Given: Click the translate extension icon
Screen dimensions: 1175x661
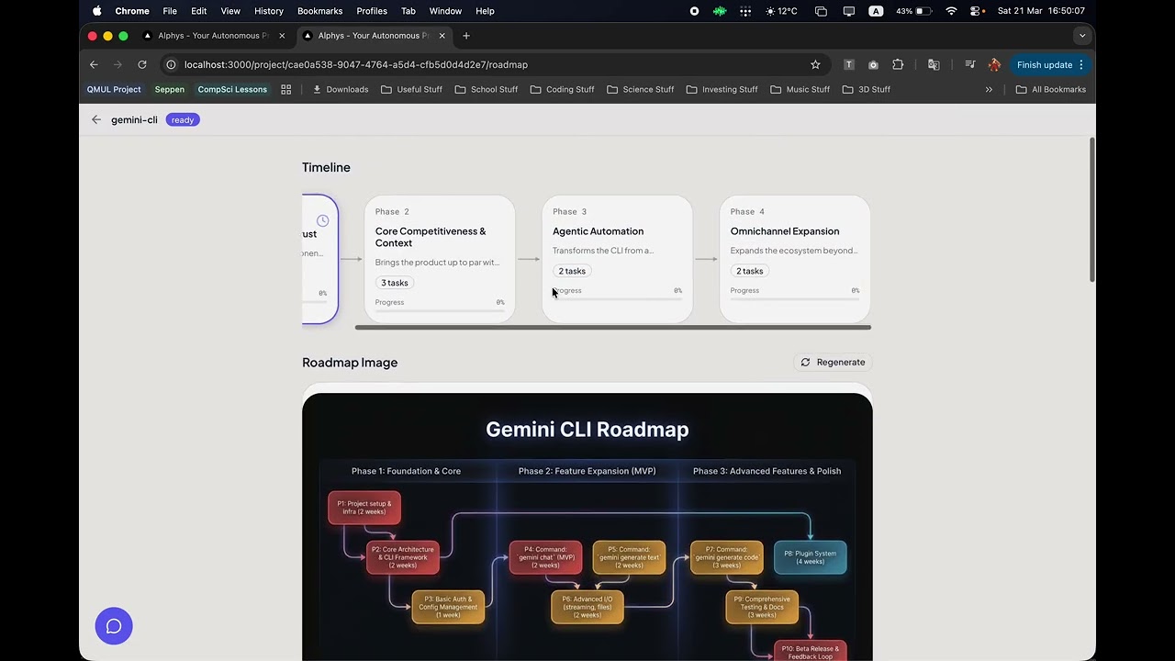Looking at the screenshot, I should (x=934, y=64).
